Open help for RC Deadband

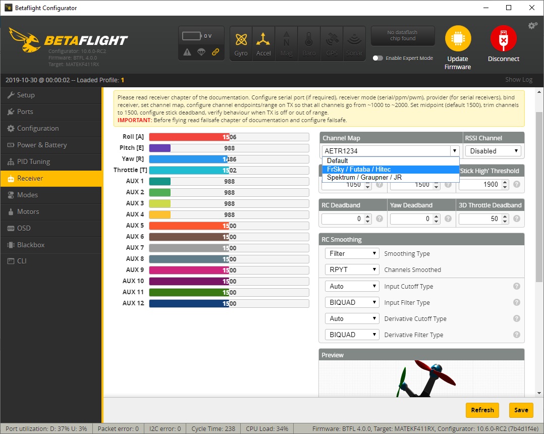379,219
